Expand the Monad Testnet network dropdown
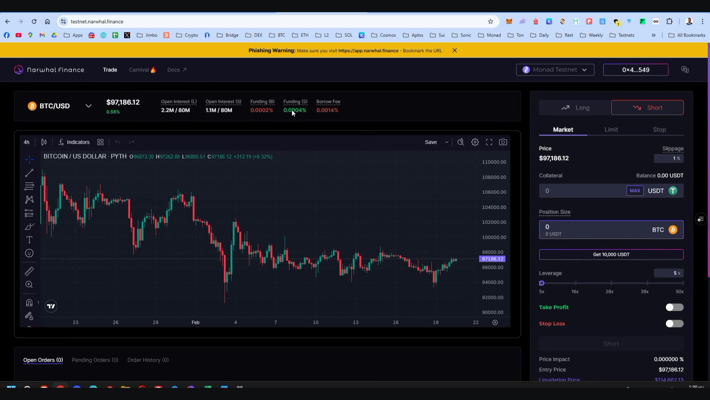710x400 pixels. 555,70
